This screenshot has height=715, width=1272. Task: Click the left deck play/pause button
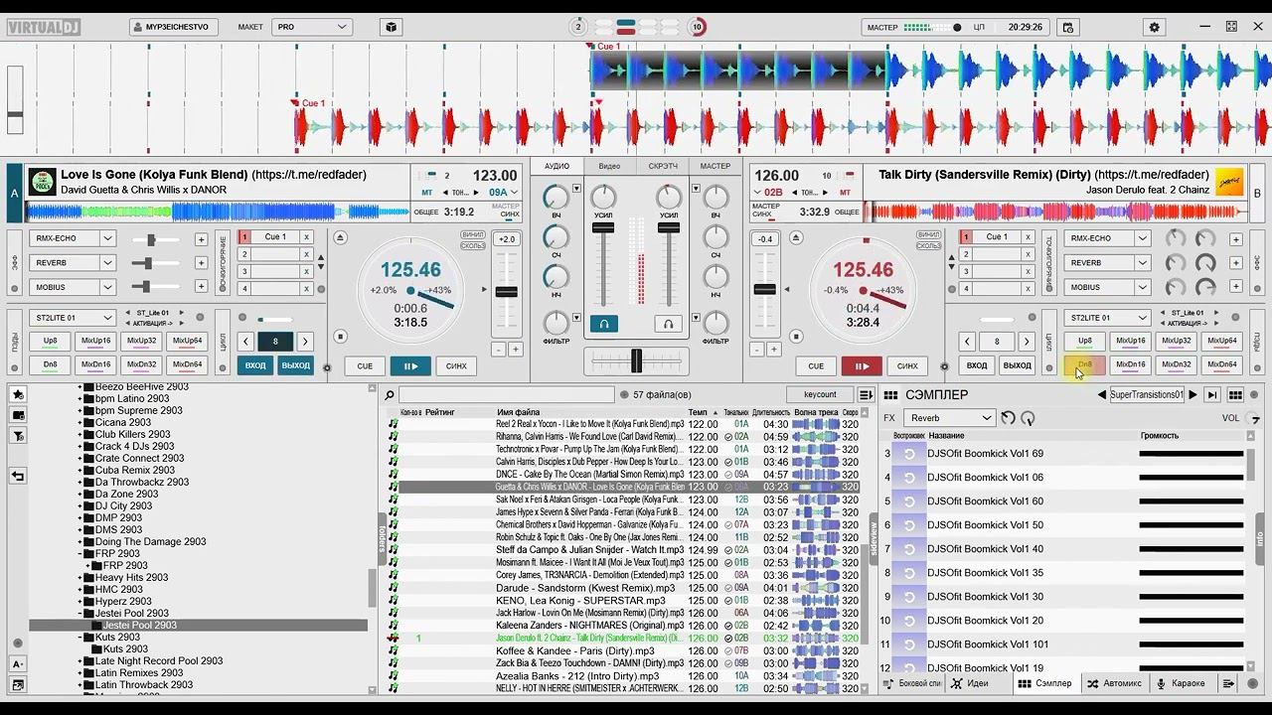pos(409,365)
